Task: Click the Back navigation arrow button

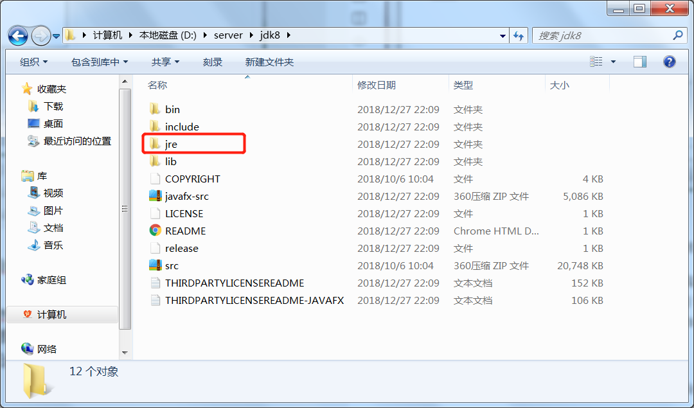Action: 18,36
